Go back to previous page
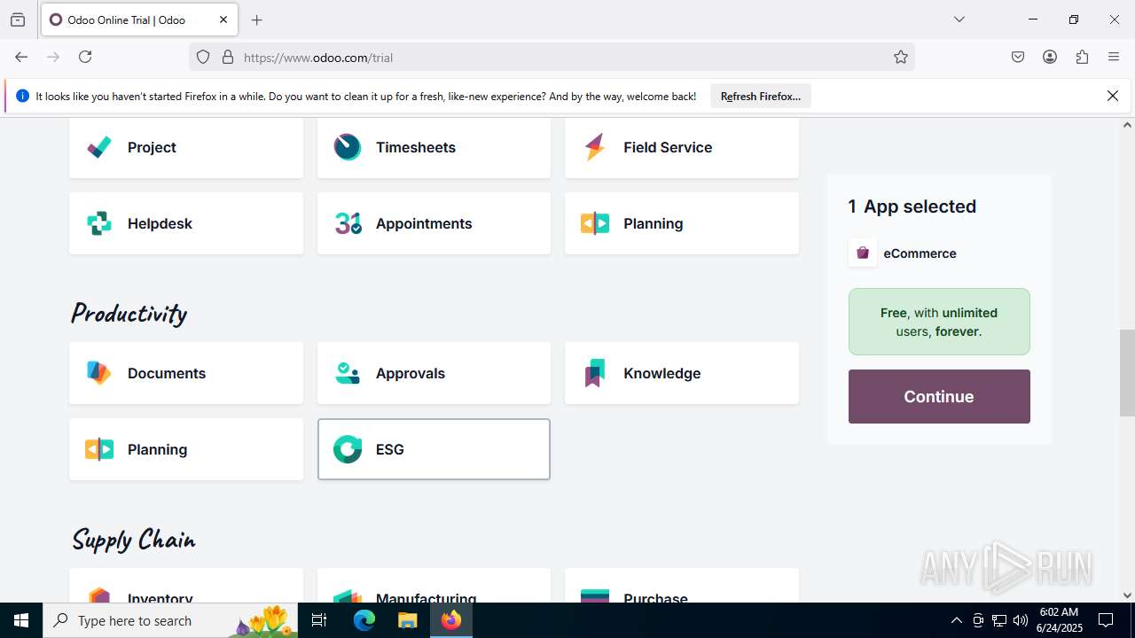The height and width of the screenshot is (638, 1135). pos(21,57)
